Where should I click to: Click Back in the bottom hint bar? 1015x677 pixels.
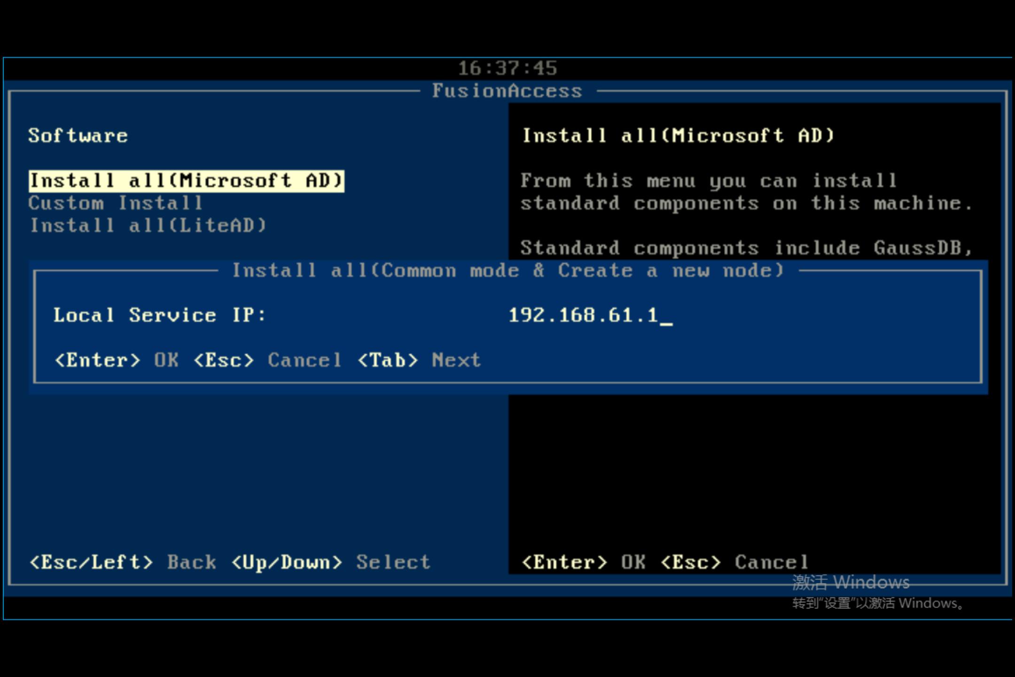(191, 562)
